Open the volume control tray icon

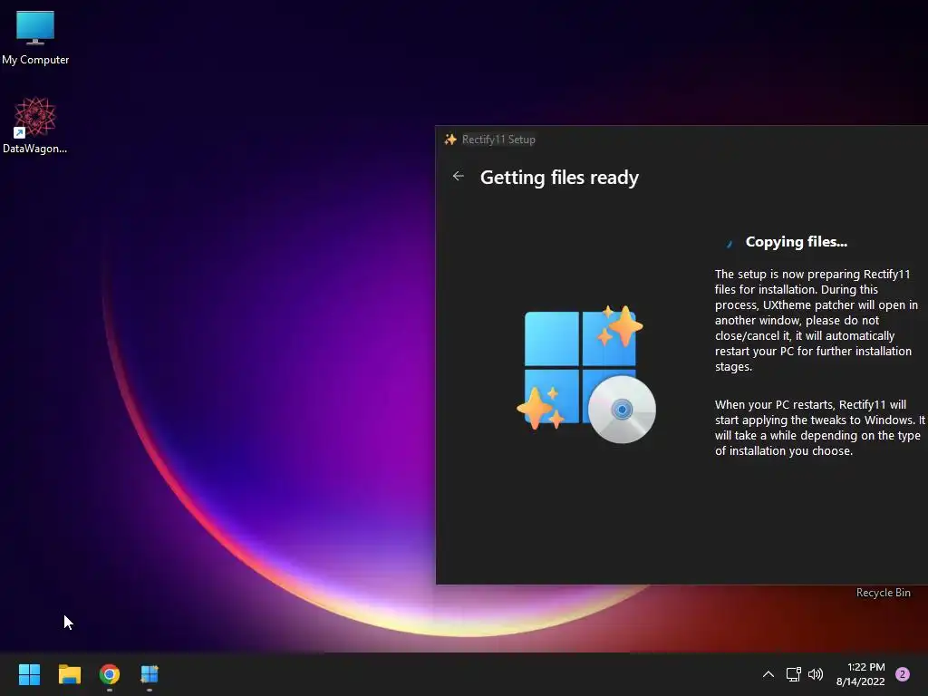click(816, 674)
